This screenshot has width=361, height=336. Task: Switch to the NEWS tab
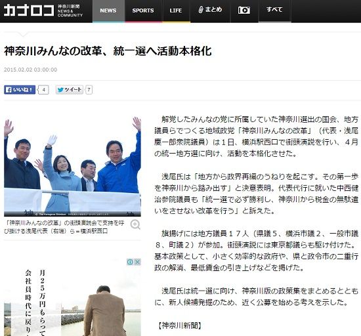coord(108,10)
